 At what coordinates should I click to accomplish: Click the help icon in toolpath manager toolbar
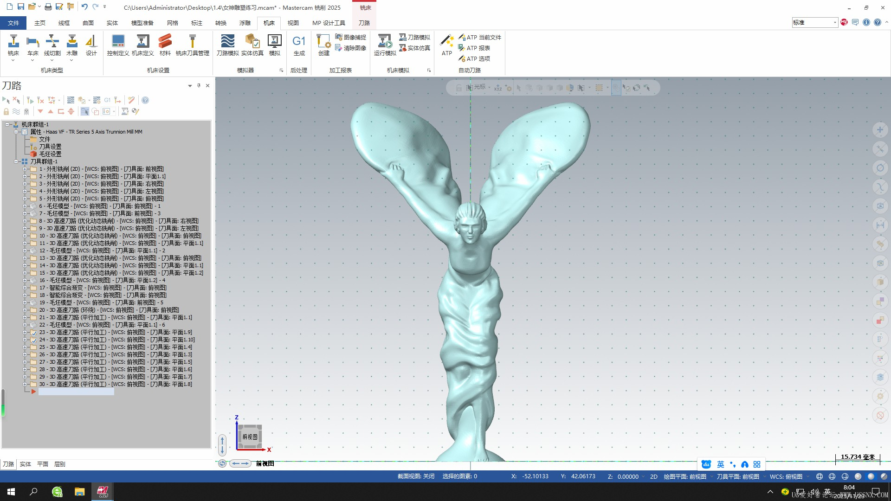point(145,100)
